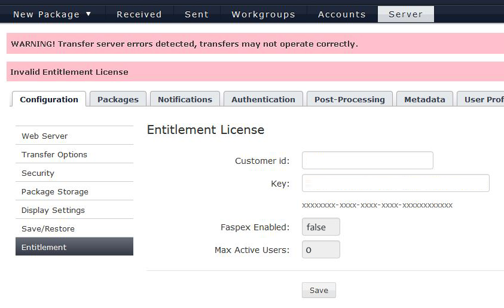
Task: Switch to Workgroups in top navigation
Action: coord(263,14)
